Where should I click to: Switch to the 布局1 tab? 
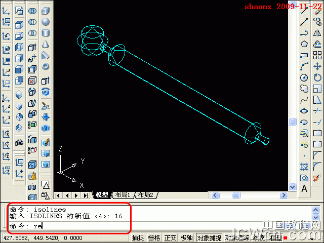(123, 194)
